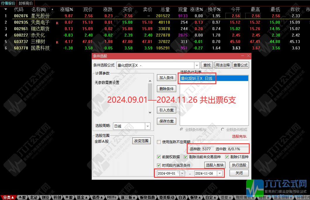Image resolution: width=310 pixels, height=200 pixels.
Task: Click the sort arrow beside the 名称(6) header
Action: [x=52, y=9]
